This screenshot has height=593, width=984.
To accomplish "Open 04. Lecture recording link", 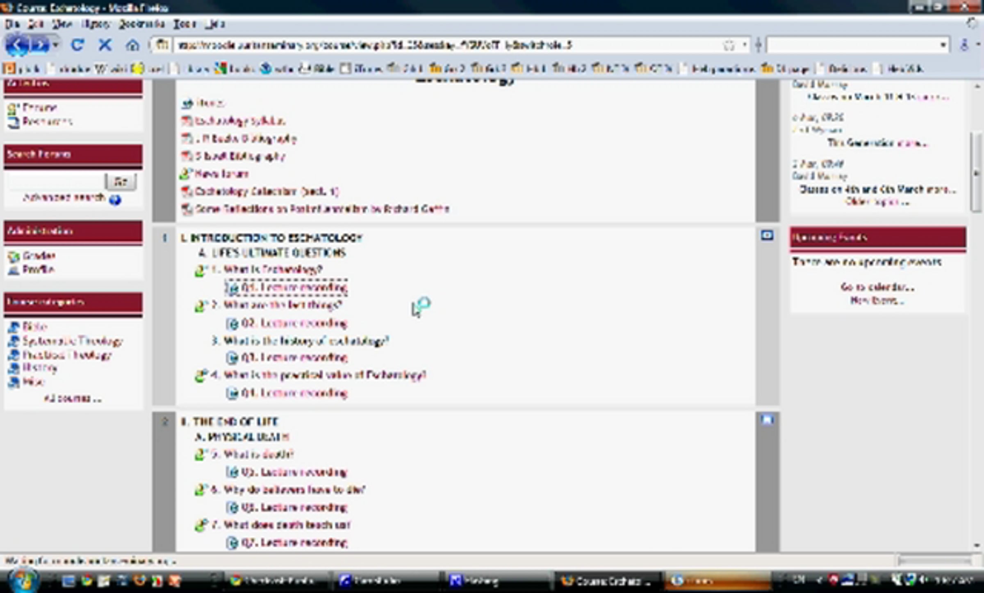I will [294, 394].
